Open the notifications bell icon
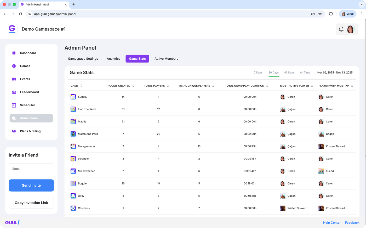Screen dimensions: 366x228 (x=341, y=29)
